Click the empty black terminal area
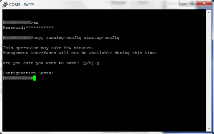Viewport: 214px width, 134px height. (x=104, y=105)
